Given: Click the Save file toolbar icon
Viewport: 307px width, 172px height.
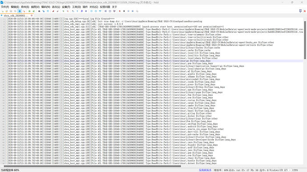Looking at the screenshot, I should coord(11,11).
